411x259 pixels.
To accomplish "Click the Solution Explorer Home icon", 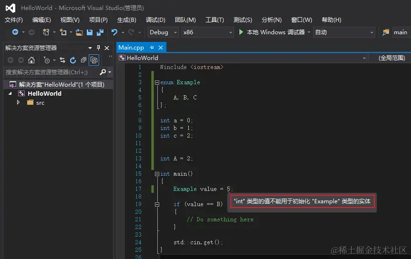I will tap(31, 60).
